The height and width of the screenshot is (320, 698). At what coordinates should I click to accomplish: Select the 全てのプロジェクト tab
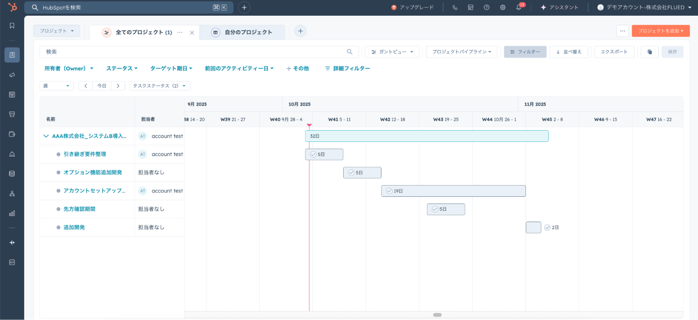coord(144,32)
